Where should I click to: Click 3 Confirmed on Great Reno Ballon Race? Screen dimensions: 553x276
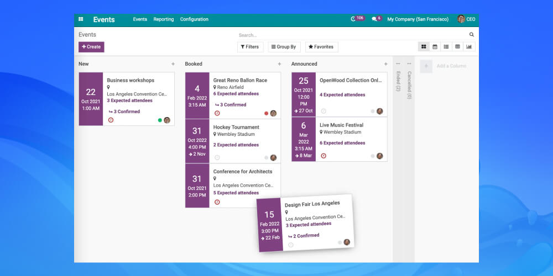(231, 105)
